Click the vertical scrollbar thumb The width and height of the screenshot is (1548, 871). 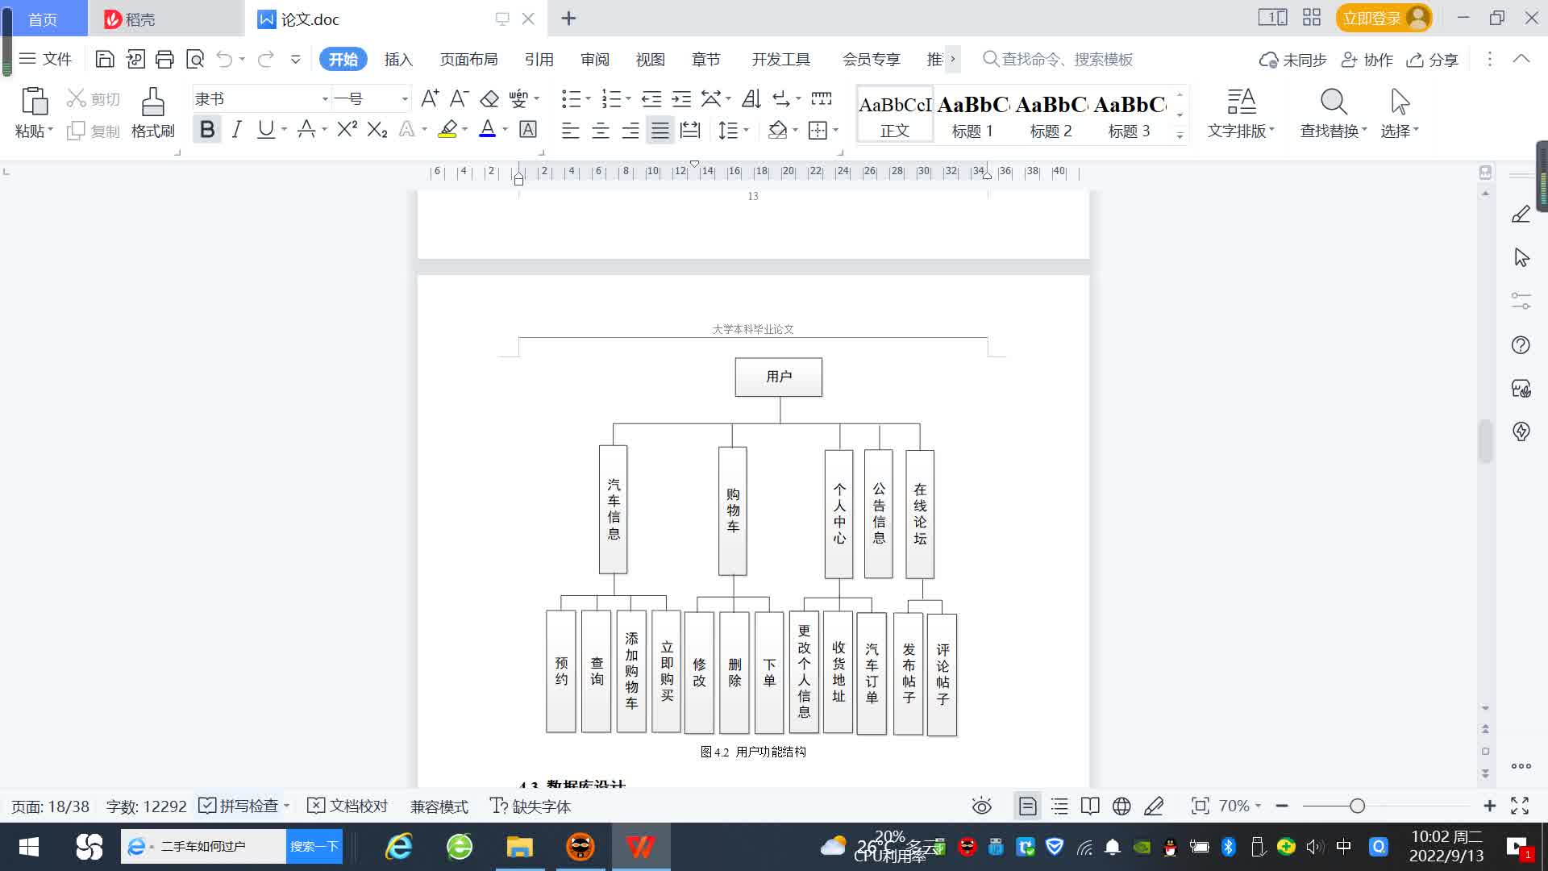[x=1485, y=441]
